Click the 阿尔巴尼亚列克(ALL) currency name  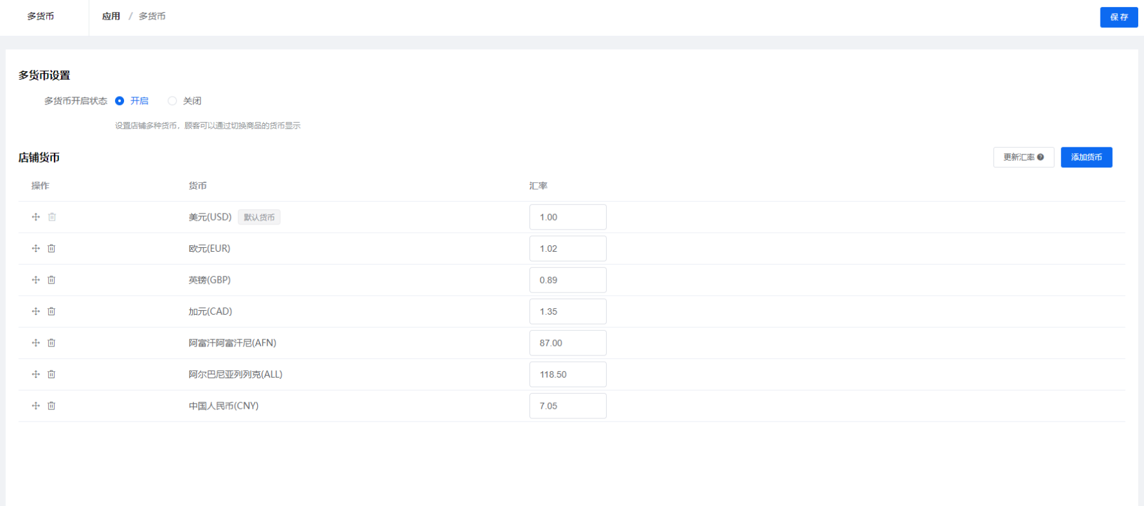click(235, 374)
